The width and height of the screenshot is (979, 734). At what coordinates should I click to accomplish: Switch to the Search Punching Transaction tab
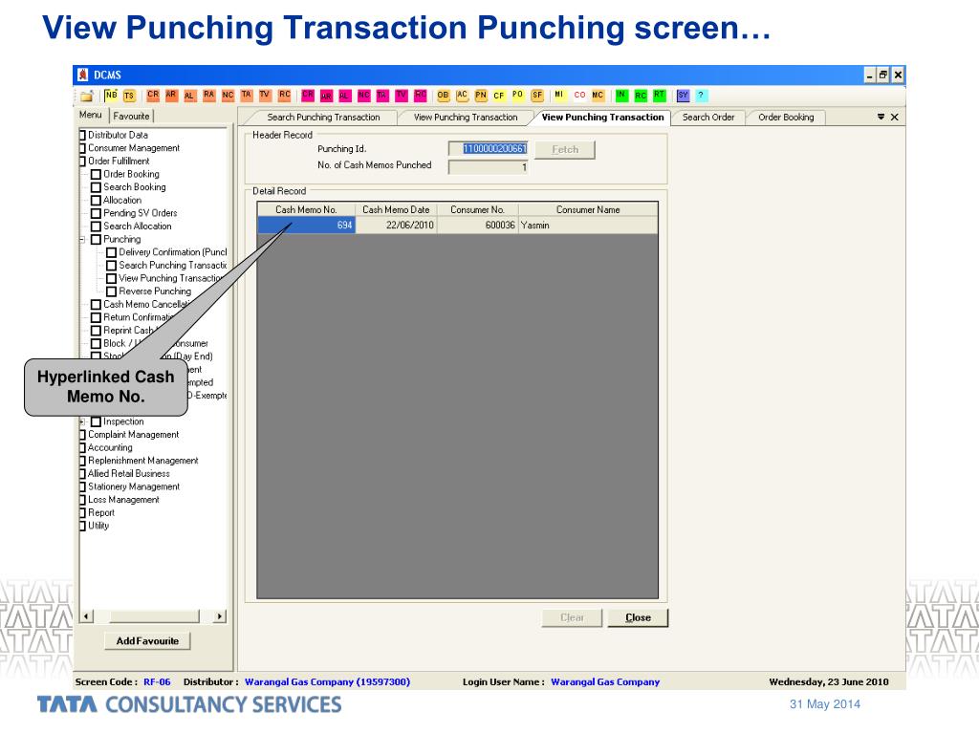coord(323,118)
